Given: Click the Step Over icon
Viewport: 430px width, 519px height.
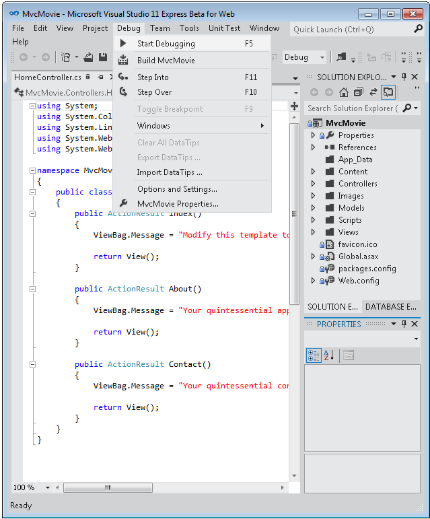Looking at the screenshot, I should pos(123,92).
